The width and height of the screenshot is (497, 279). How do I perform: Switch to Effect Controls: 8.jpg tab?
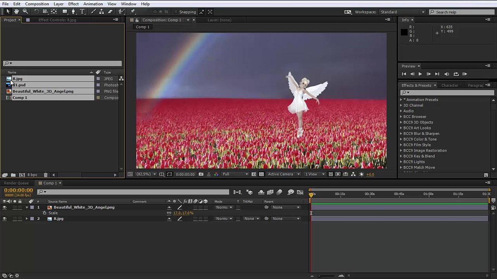coord(57,20)
